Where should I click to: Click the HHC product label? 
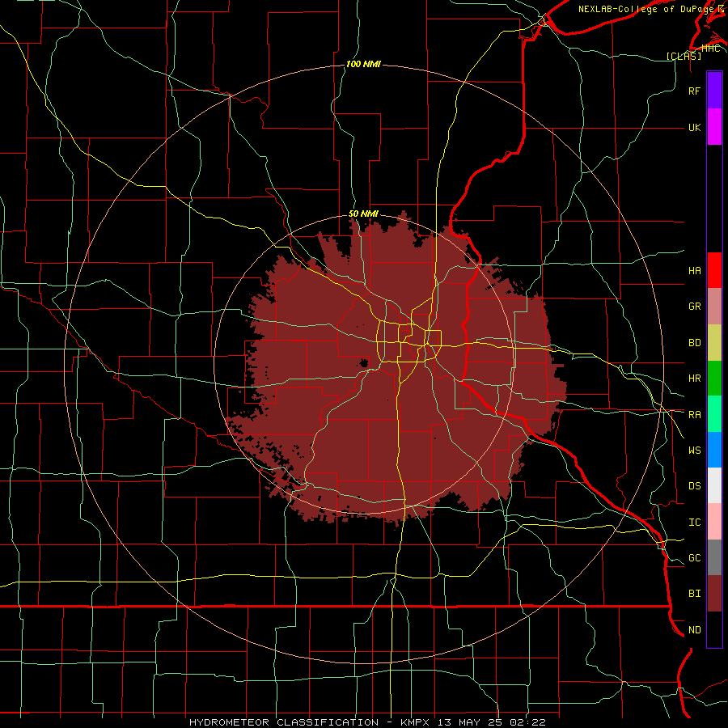pos(710,48)
